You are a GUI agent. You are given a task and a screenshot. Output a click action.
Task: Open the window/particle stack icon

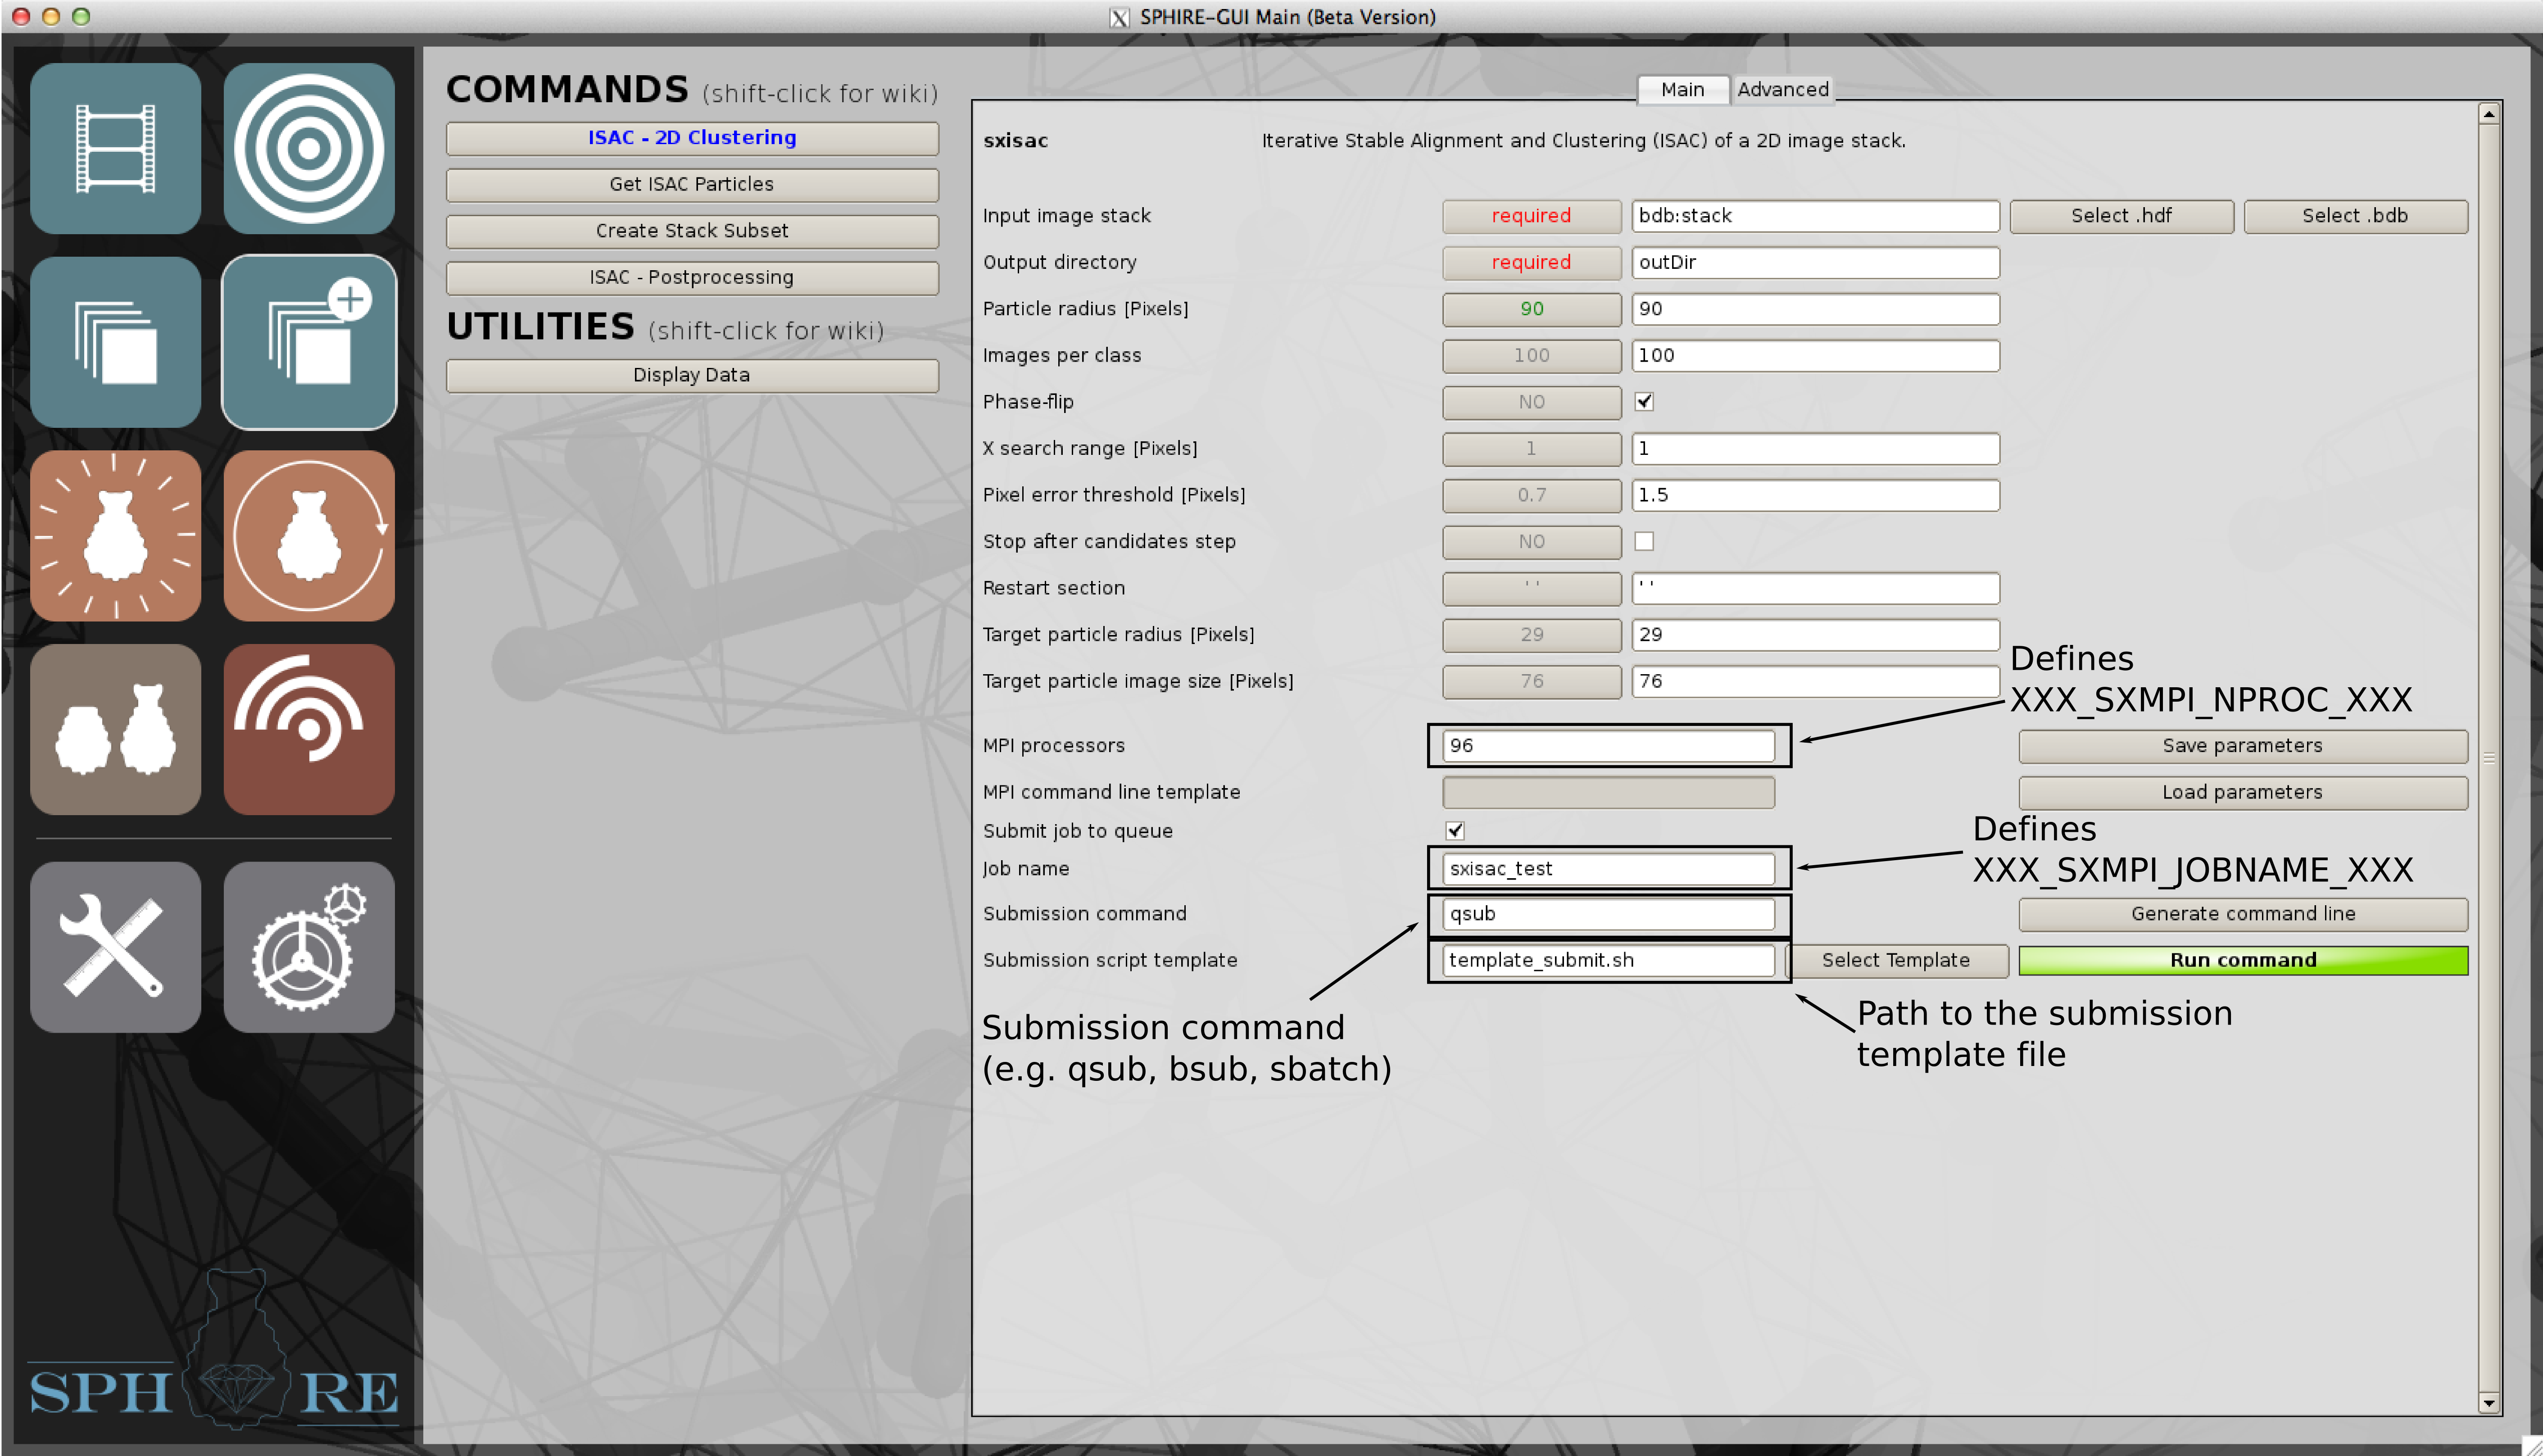[x=115, y=342]
